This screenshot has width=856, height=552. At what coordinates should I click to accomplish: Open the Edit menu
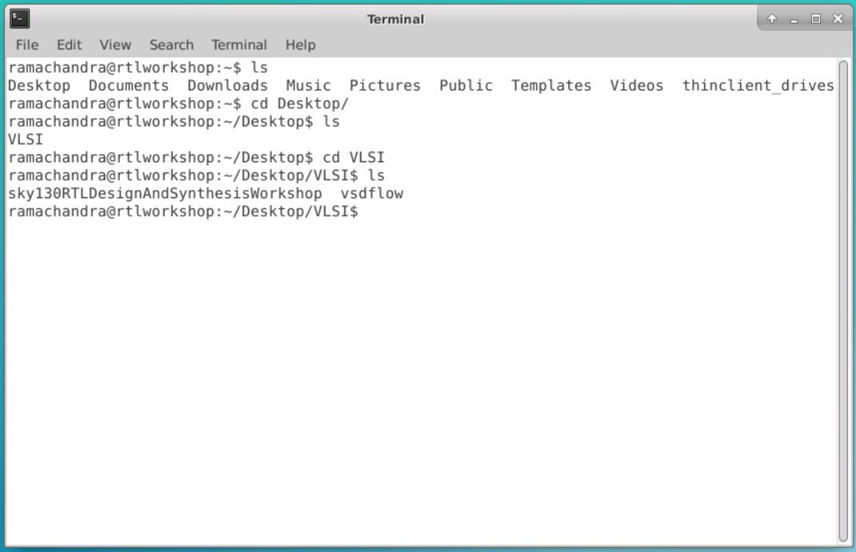(68, 45)
